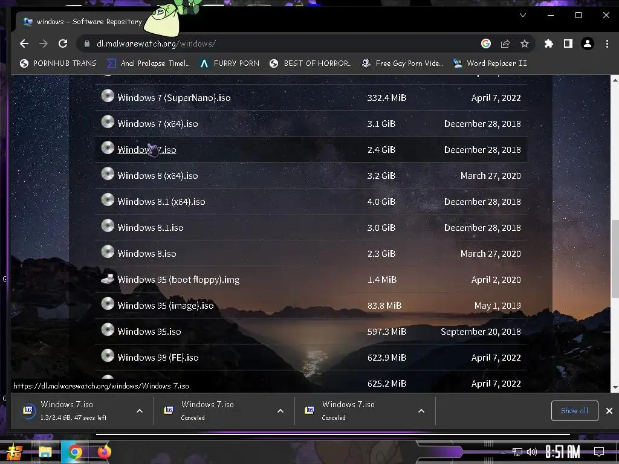
Task: Open the BEST OF HORROR bookmark
Action: click(x=310, y=63)
